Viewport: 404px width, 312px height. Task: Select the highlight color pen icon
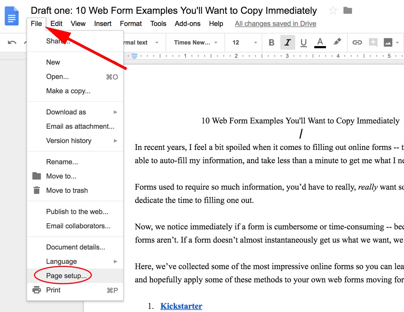point(337,42)
